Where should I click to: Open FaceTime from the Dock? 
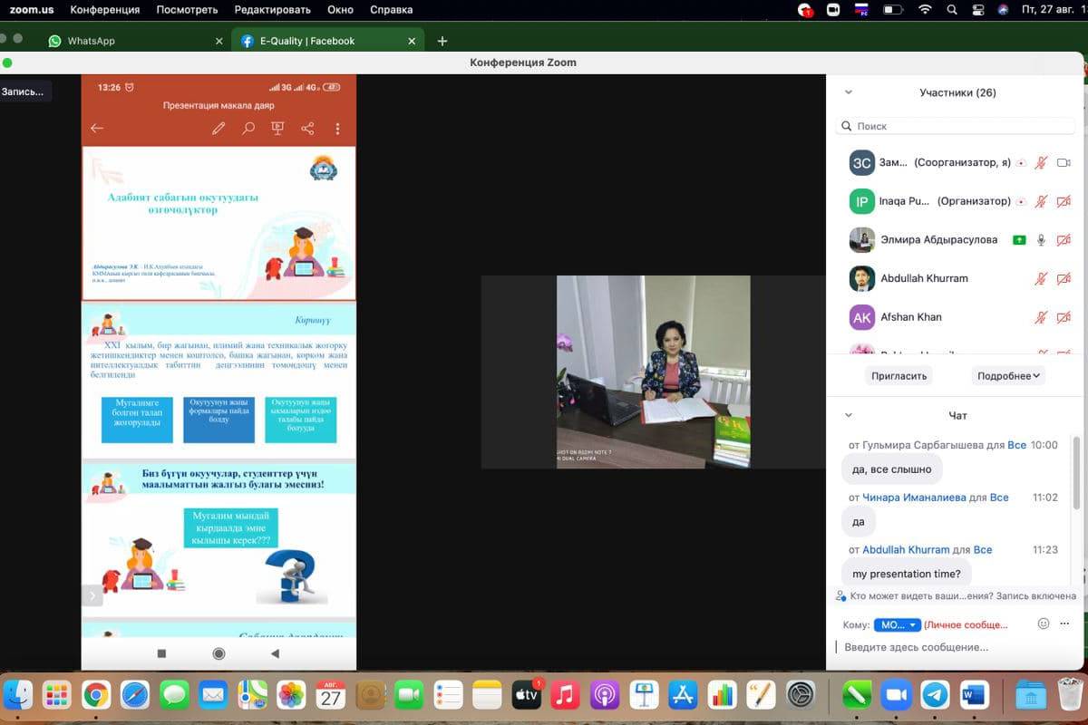(409, 695)
